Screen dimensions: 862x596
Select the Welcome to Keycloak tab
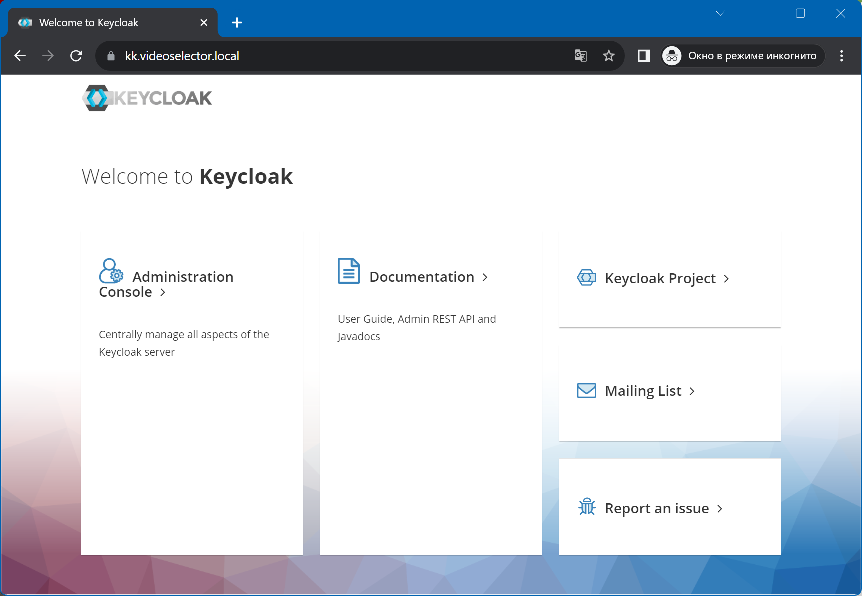pyautogui.click(x=113, y=23)
